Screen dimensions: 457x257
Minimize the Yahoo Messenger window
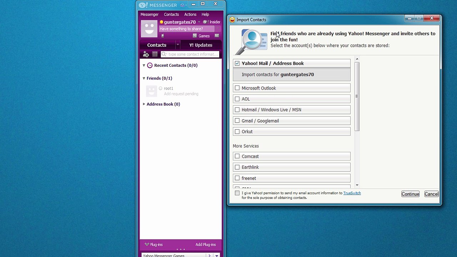tap(193, 4)
